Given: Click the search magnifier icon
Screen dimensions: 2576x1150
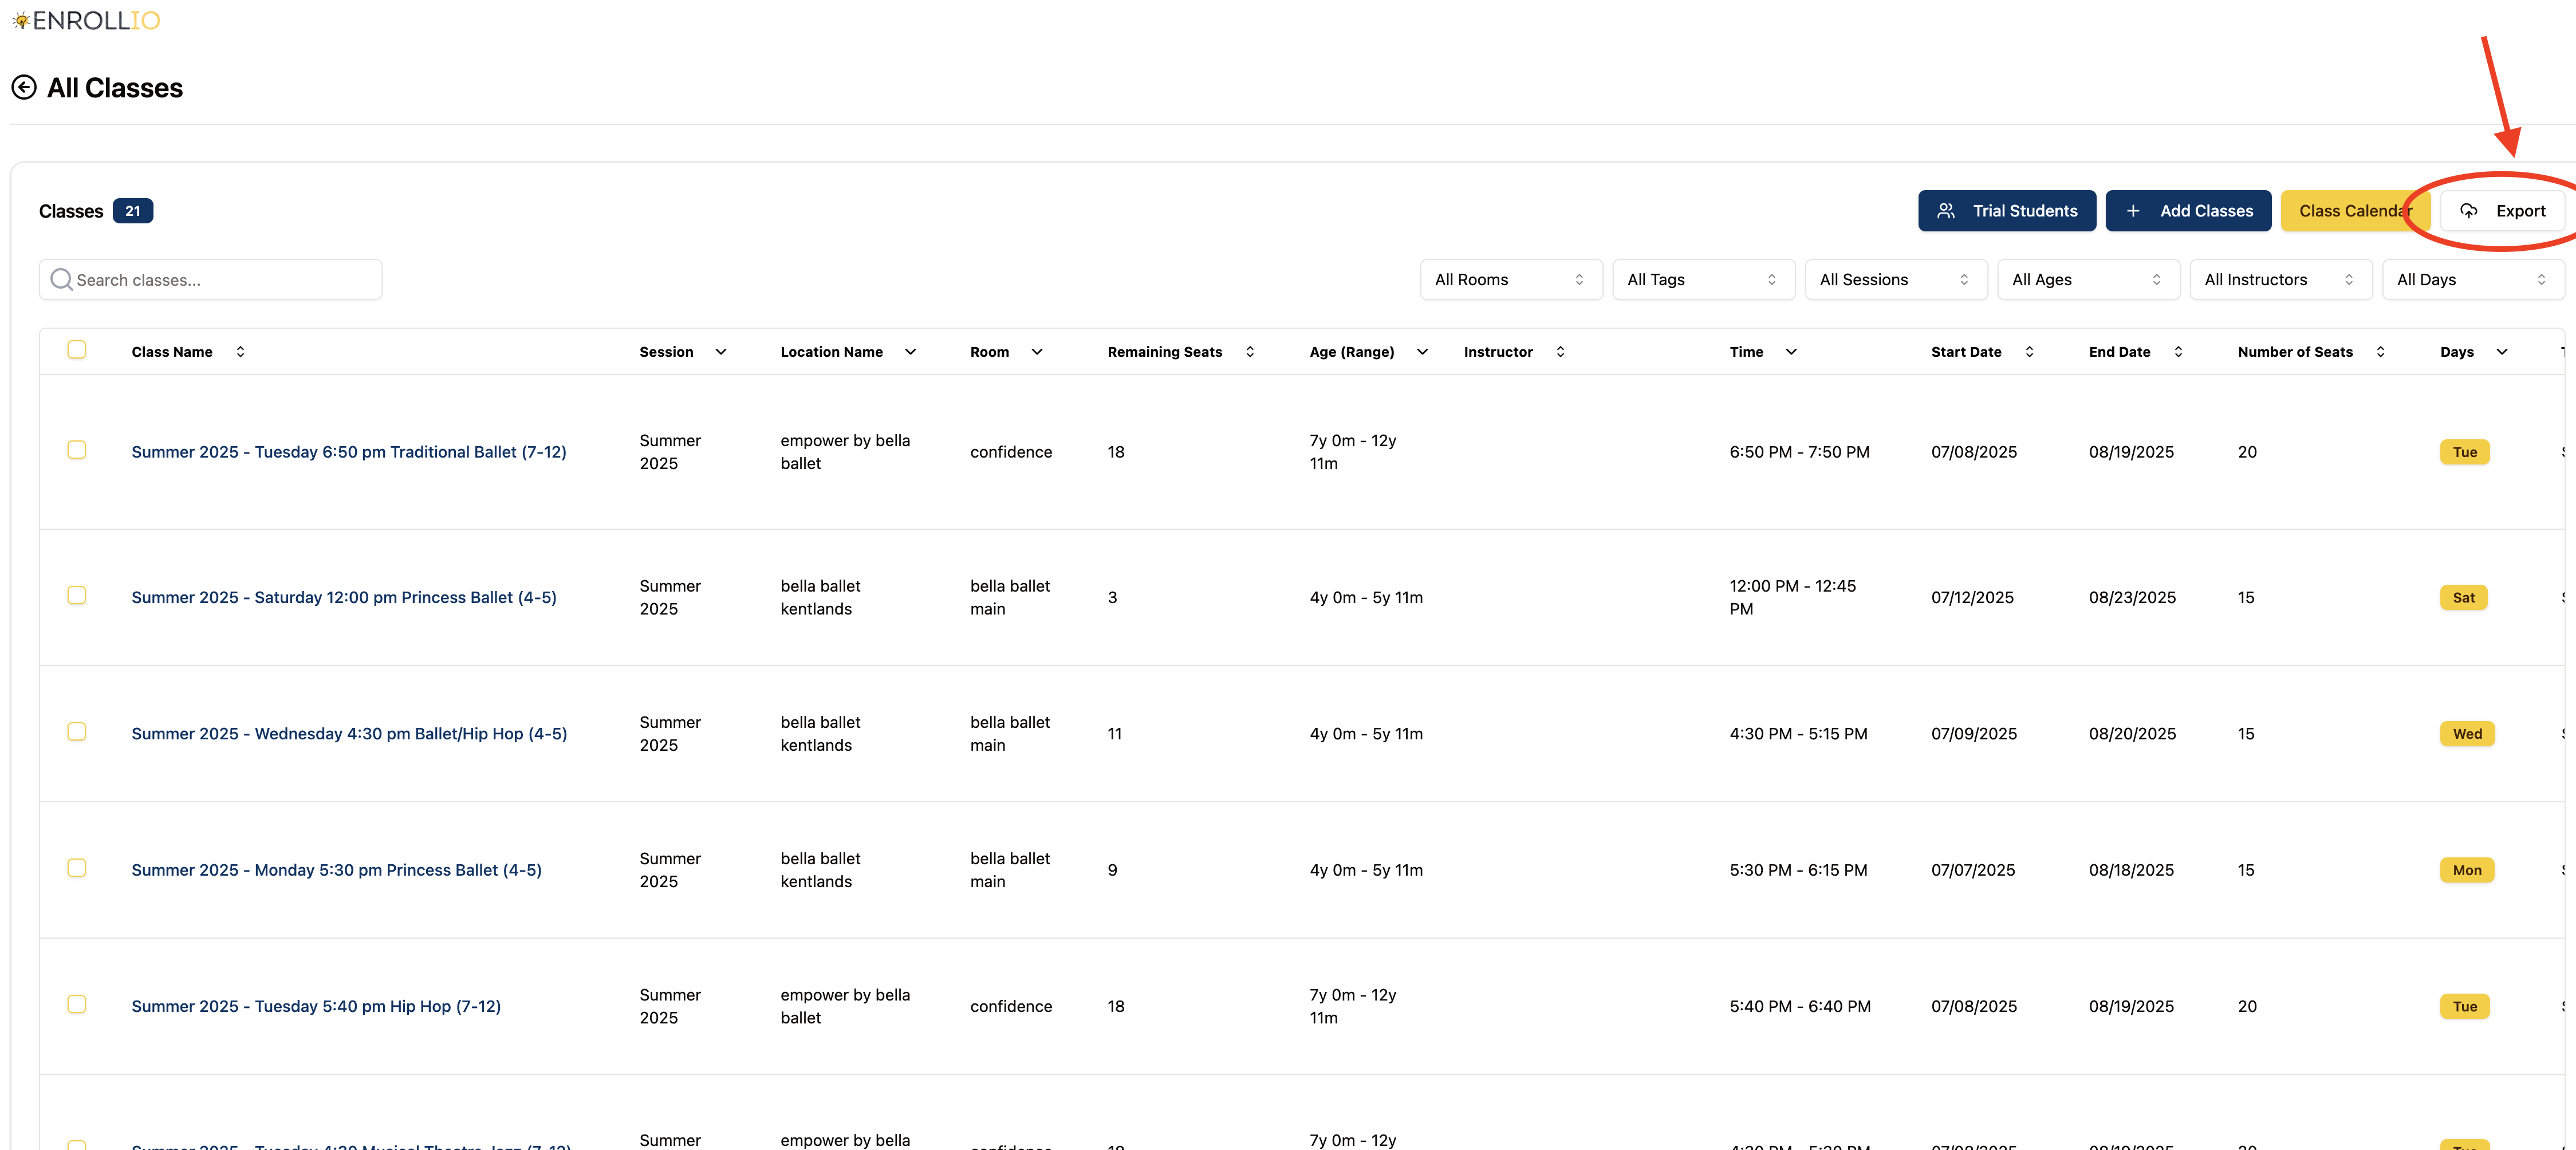Looking at the screenshot, I should [x=61, y=280].
